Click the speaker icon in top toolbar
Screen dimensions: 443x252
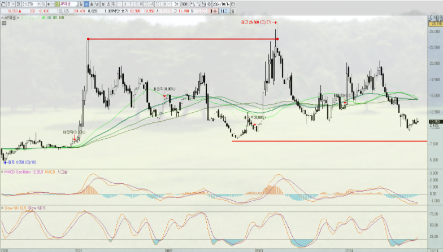point(49,5)
